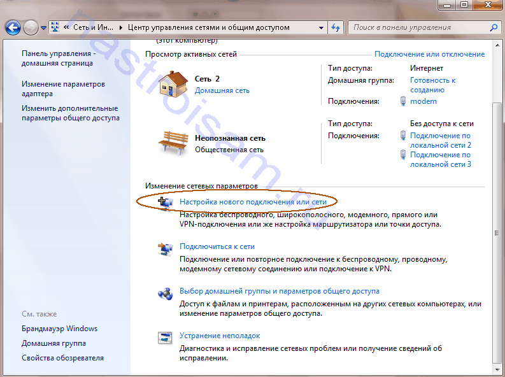This screenshot has height=377, width=505.
Task: Click the connect to network icon
Action: coord(165,247)
